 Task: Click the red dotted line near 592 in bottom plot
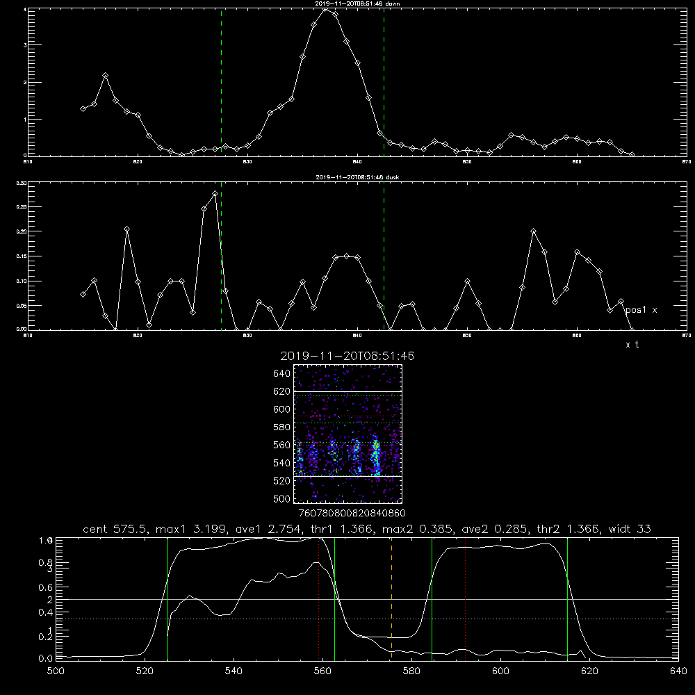(466, 599)
